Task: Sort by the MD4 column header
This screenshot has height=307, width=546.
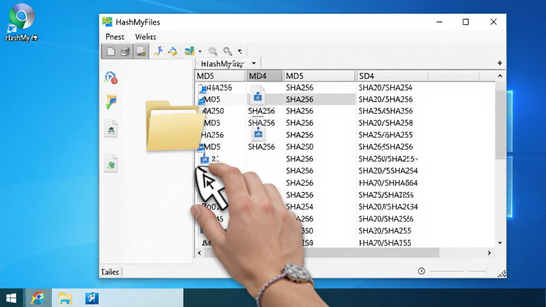Action: 264,76
